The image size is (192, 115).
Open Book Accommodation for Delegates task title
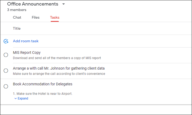tap(43, 84)
